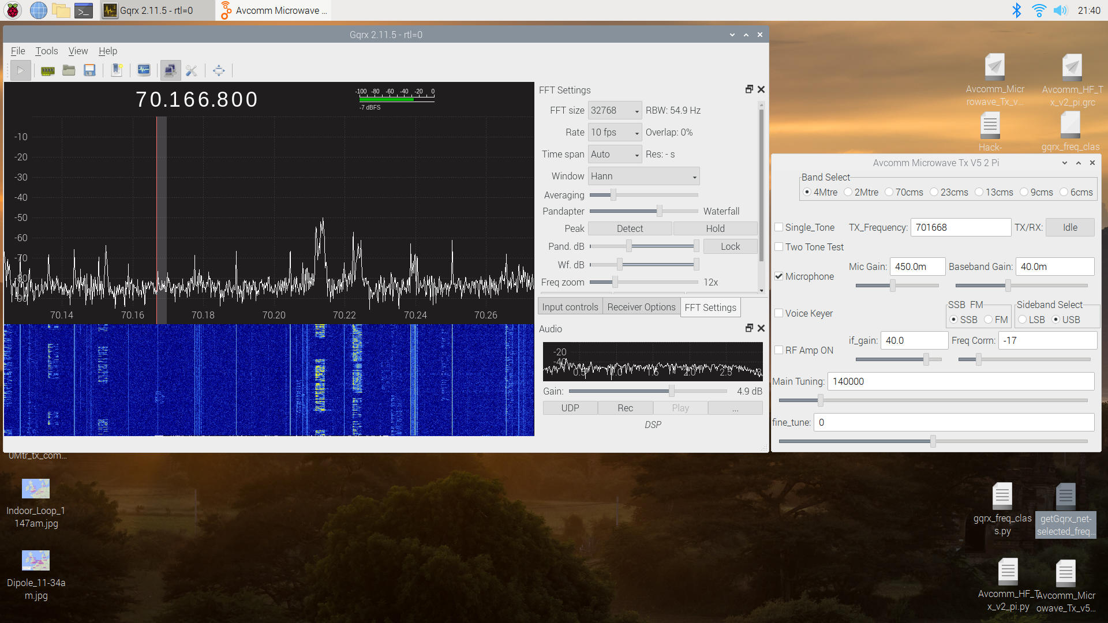The height and width of the screenshot is (623, 1108).
Task: Open the Rate 10 fps dropdown
Action: [x=615, y=132]
